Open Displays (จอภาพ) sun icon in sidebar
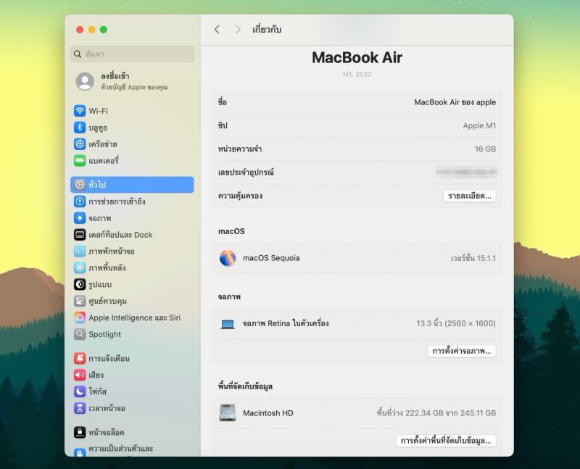 80,218
